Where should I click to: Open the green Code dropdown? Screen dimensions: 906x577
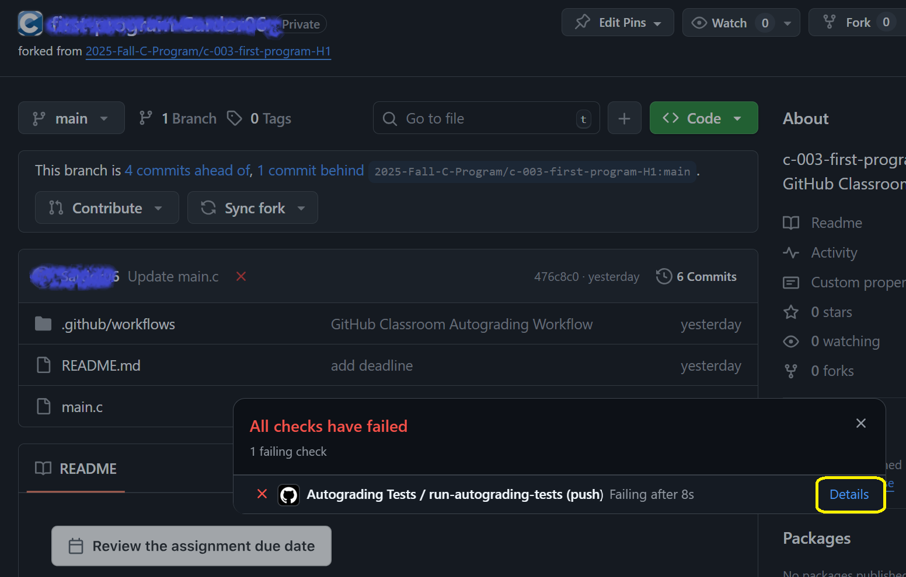click(703, 118)
